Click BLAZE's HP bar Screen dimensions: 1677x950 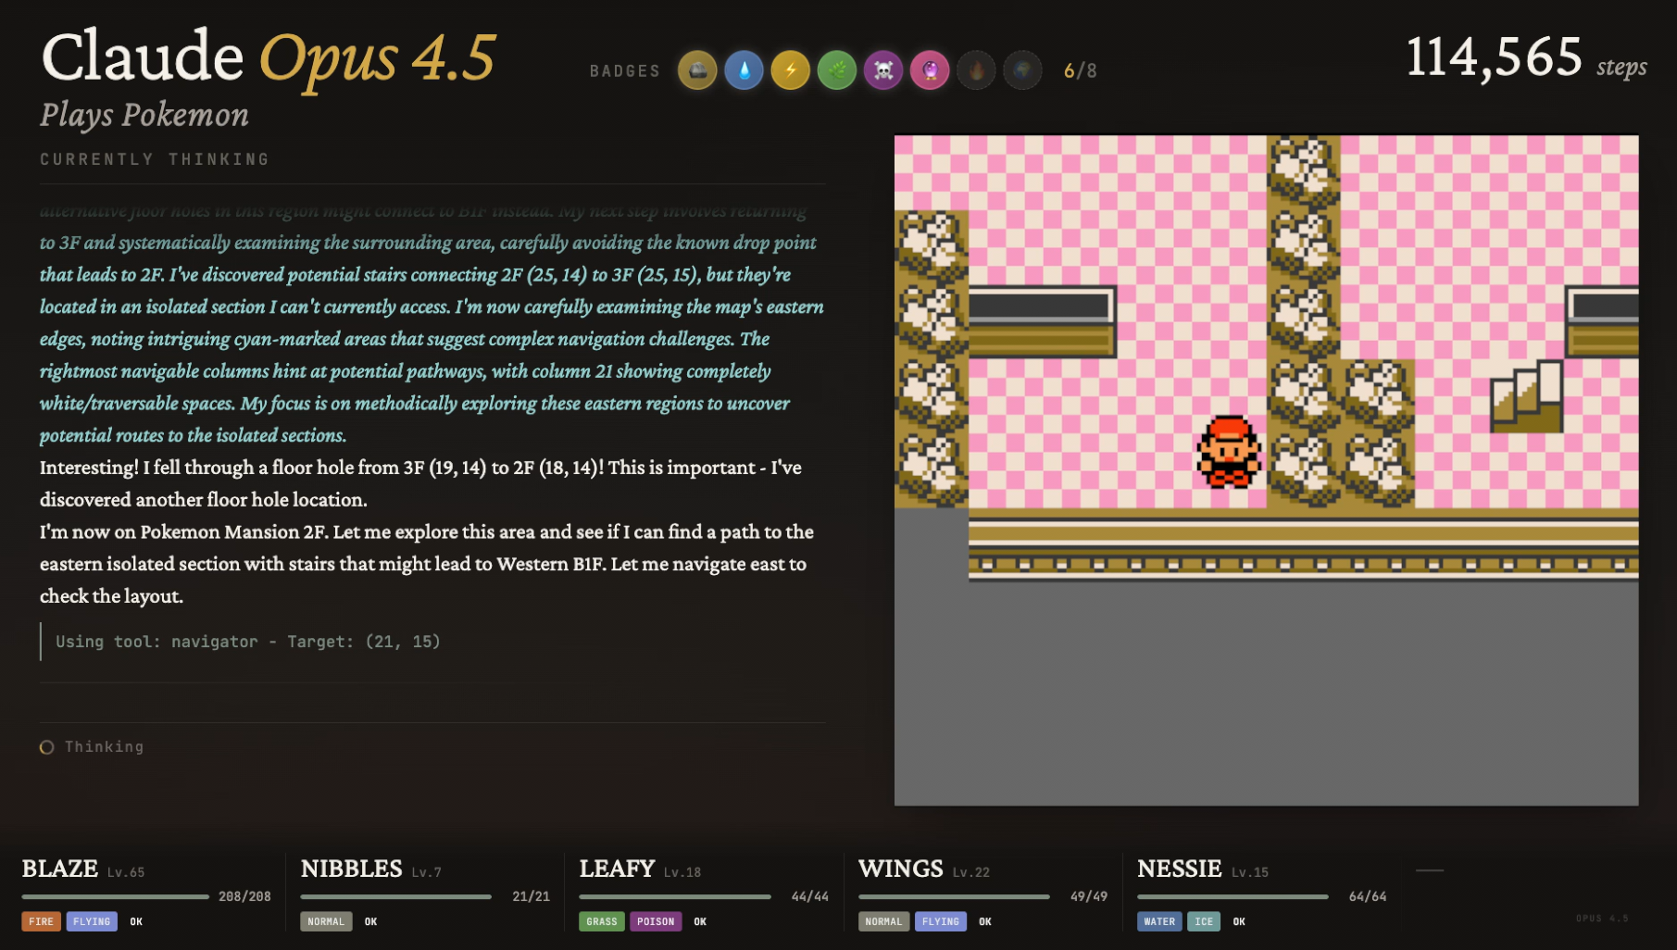[116, 896]
